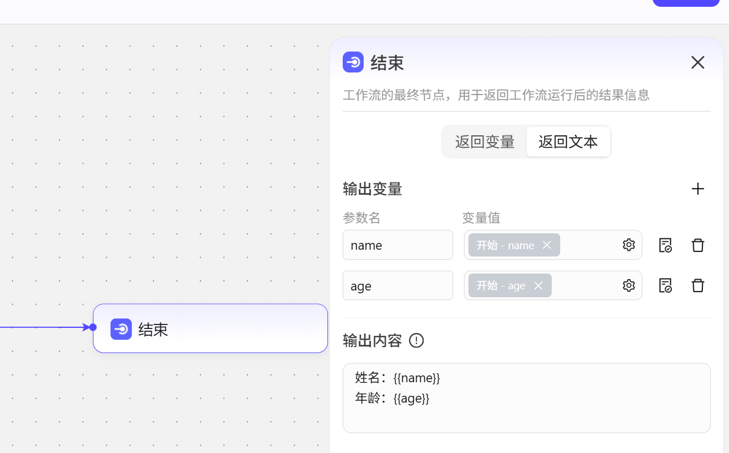Open settings gear for name variable value
The height and width of the screenshot is (453, 729).
629,245
